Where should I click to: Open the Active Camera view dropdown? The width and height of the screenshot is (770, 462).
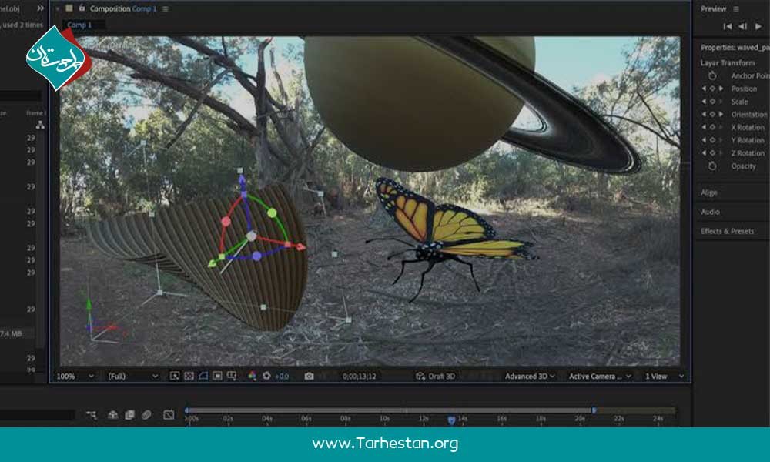[600, 377]
